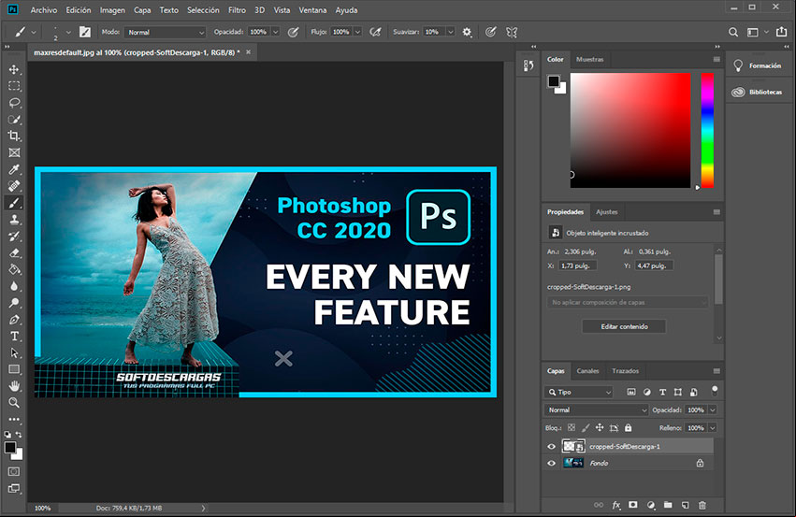Image resolution: width=796 pixels, height=517 pixels.
Task: Select the Brush tool in toolbox
Action: coord(14,203)
